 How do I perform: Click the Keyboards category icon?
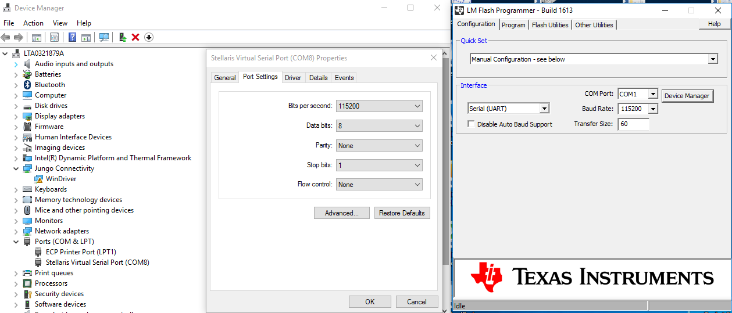(27, 189)
